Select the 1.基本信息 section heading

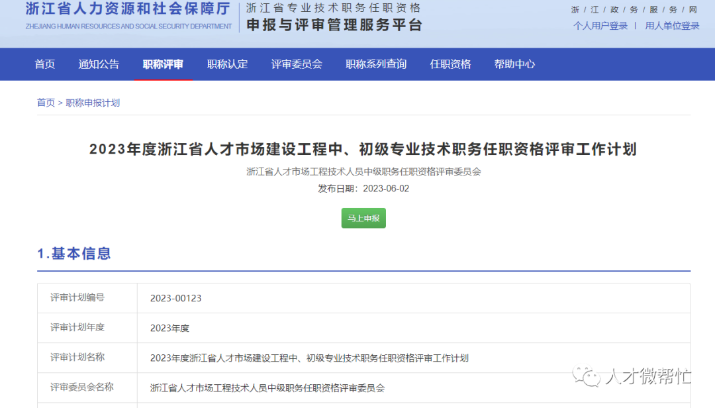[x=74, y=254]
